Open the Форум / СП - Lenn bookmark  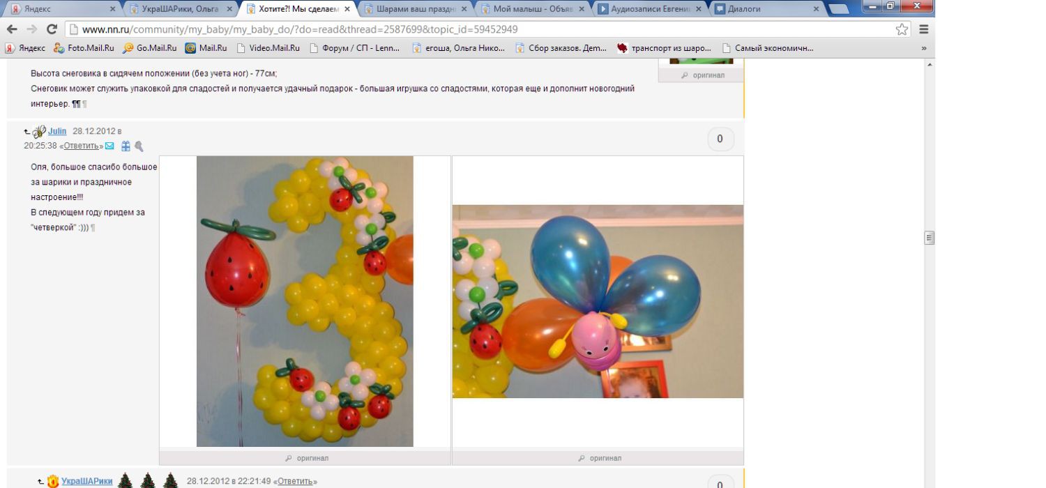(x=355, y=48)
